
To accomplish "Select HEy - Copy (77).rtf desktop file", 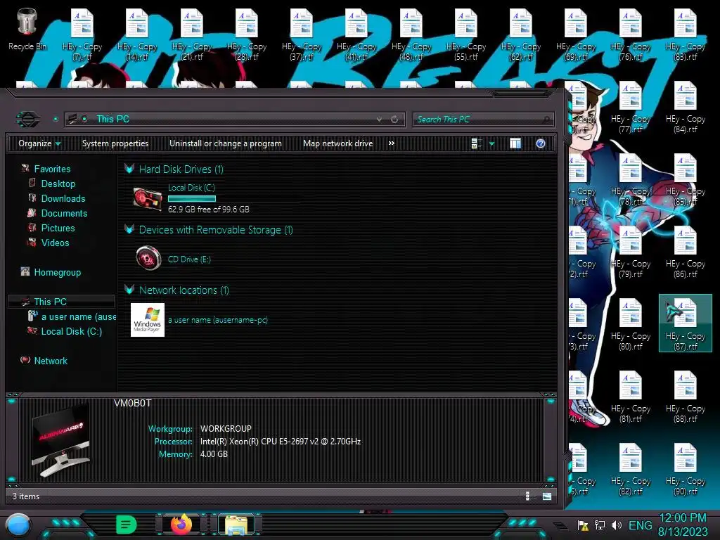I will click(x=631, y=108).
